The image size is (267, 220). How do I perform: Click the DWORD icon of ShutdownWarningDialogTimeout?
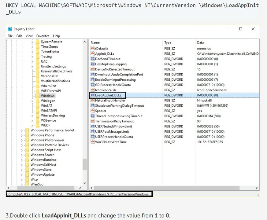(92, 105)
